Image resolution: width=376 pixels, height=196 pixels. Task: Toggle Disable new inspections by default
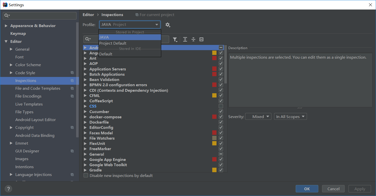86,175
